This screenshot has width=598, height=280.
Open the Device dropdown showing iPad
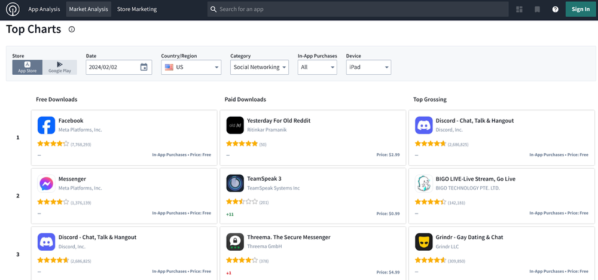[368, 67]
